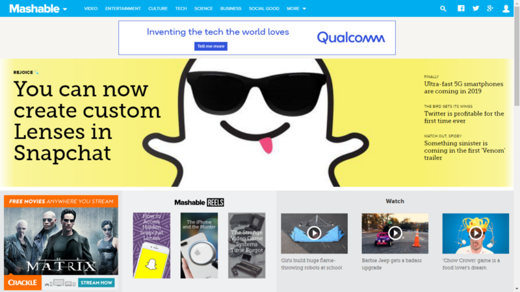Click the Qualcomm logo in the ad
Image resolution: width=520 pixels, height=292 pixels.
coord(350,38)
